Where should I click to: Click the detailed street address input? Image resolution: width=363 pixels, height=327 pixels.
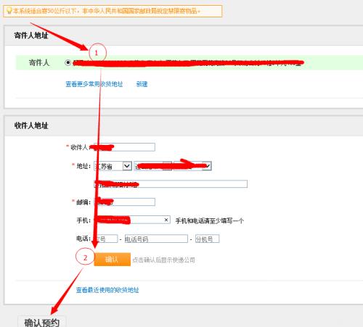pyautogui.click(x=171, y=184)
